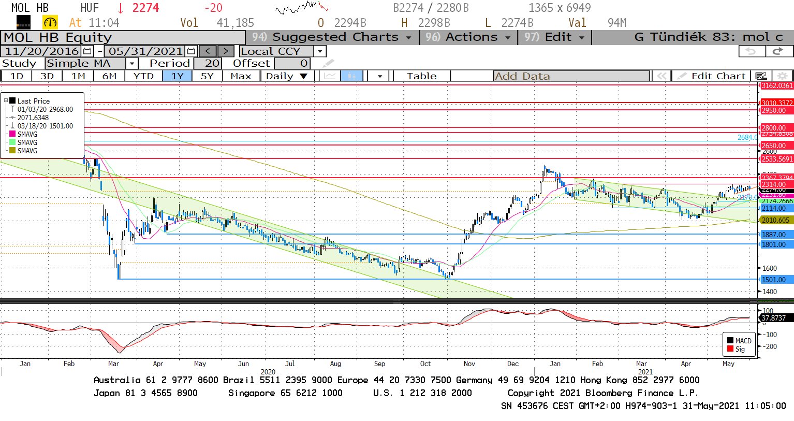
Task: Click the olive SMAVG legend swatch
Action: click(x=12, y=151)
